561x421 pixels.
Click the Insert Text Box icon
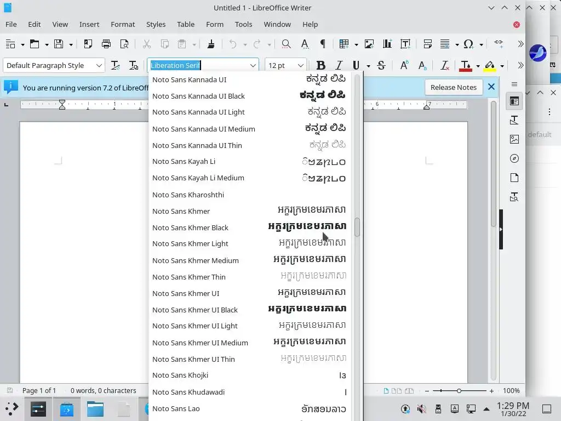tap(405, 44)
